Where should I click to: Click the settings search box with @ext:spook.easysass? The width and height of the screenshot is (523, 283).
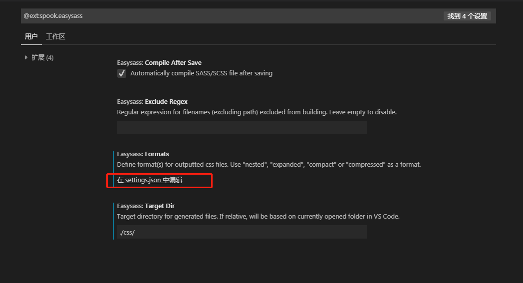[x=258, y=16]
